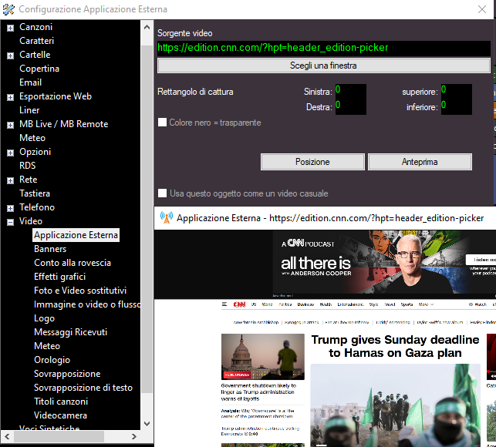Click the antenna icon beside Applicazione Esterna preview
This screenshot has height=447, width=496.
[x=165, y=218]
